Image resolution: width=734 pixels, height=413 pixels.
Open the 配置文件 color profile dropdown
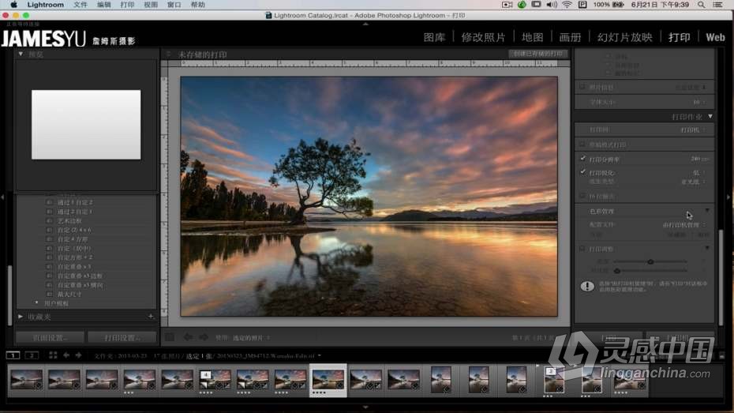(683, 225)
